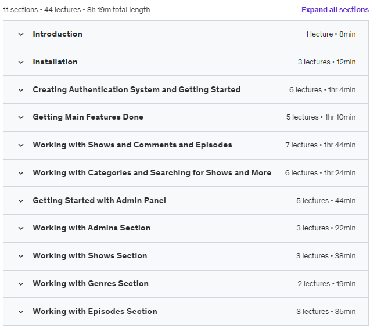Image resolution: width=370 pixels, height=328 pixels.
Task: Click the '5 lectures • 44min' text
Action: pos(326,201)
